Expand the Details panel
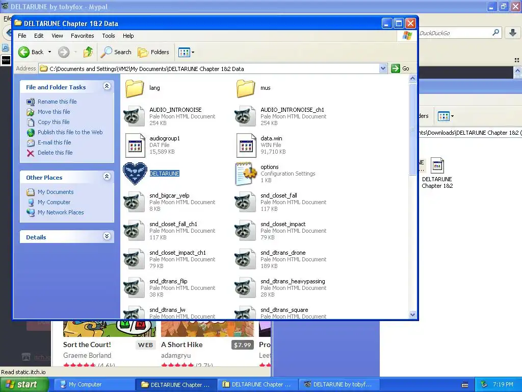 [107, 236]
